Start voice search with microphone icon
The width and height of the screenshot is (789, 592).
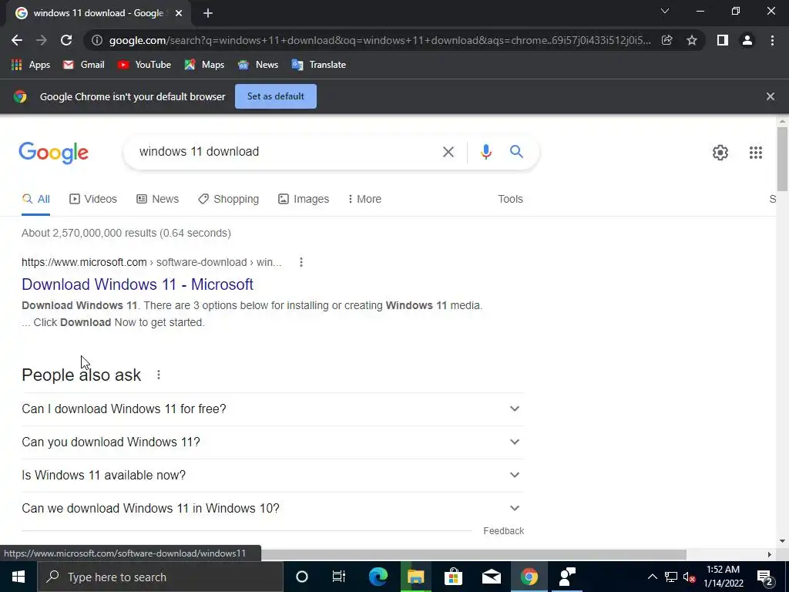pyautogui.click(x=485, y=152)
